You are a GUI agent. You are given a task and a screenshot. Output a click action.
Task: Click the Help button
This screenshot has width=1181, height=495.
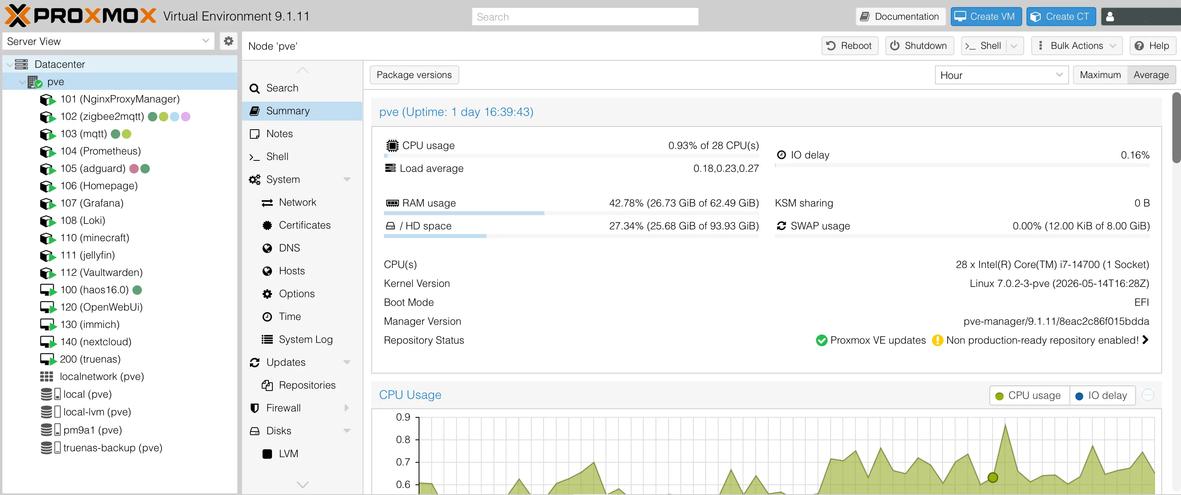pos(1153,46)
